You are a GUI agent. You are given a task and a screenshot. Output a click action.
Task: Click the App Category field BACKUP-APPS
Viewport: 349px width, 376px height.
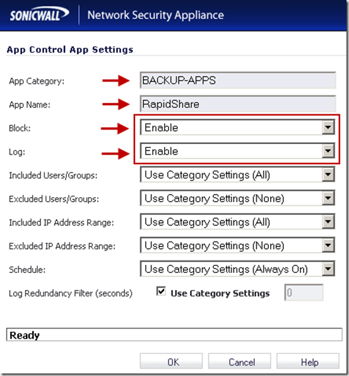tap(238, 80)
